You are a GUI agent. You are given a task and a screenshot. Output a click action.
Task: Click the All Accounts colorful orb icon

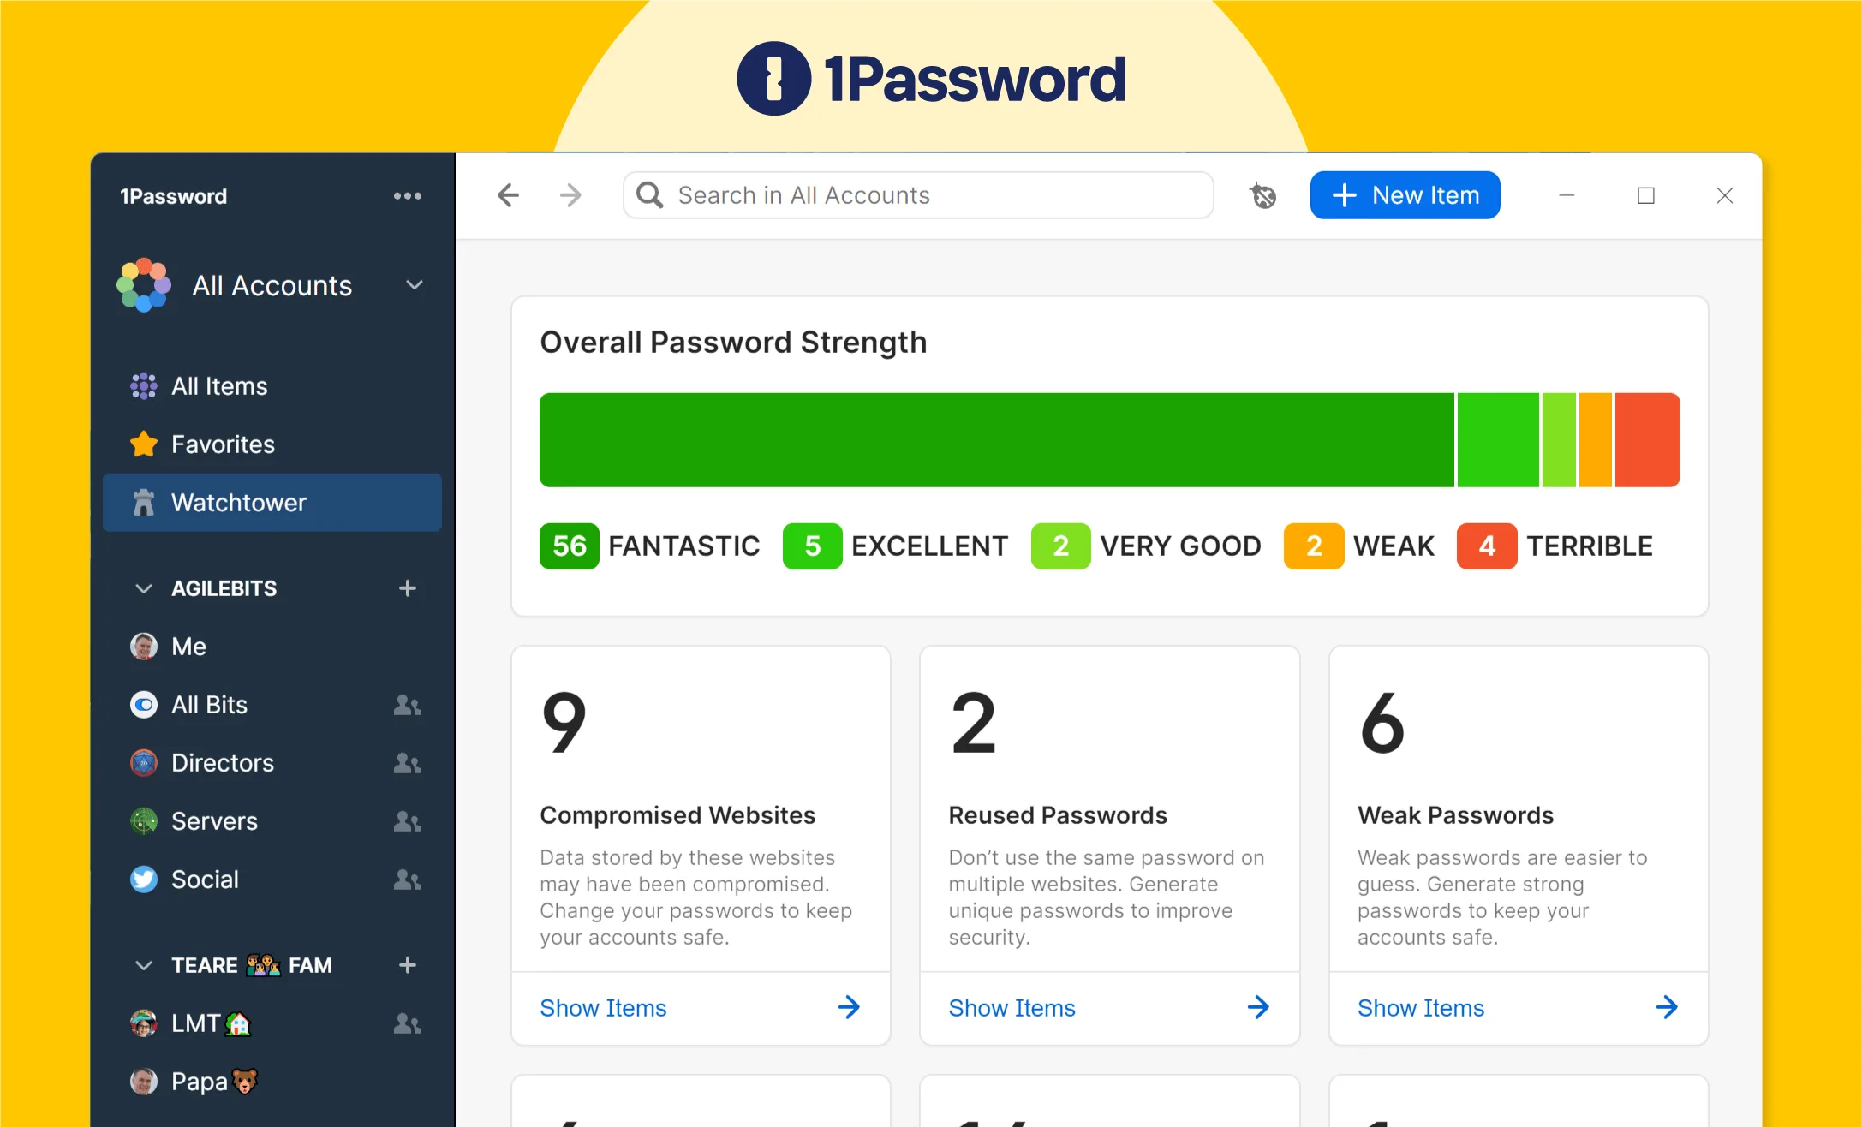(x=142, y=283)
